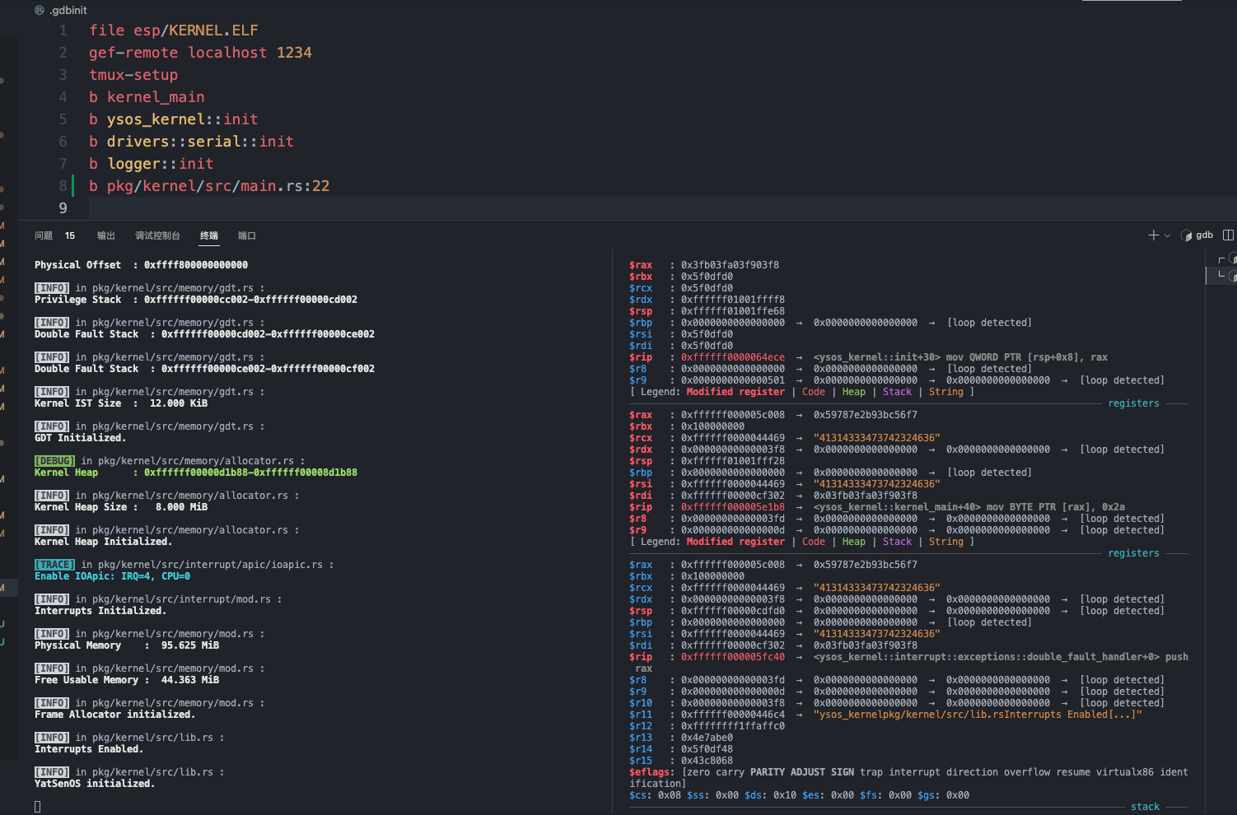Open the 调试控制台 (Debug Console) tab
Image resolution: width=1237 pixels, height=815 pixels.
tap(158, 235)
